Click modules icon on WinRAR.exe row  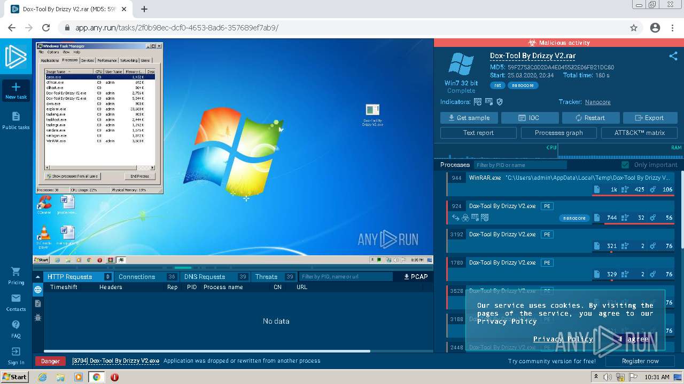[652, 189]
